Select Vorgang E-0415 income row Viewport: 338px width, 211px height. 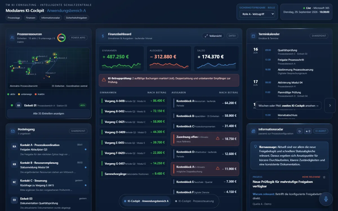(x=133, y=143)
